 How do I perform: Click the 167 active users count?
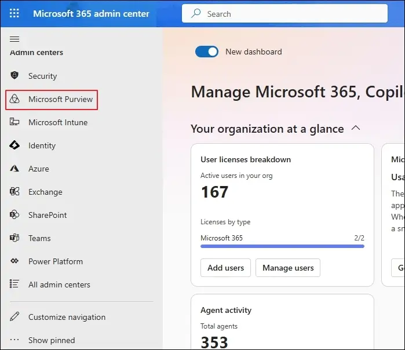pos(214,192)
